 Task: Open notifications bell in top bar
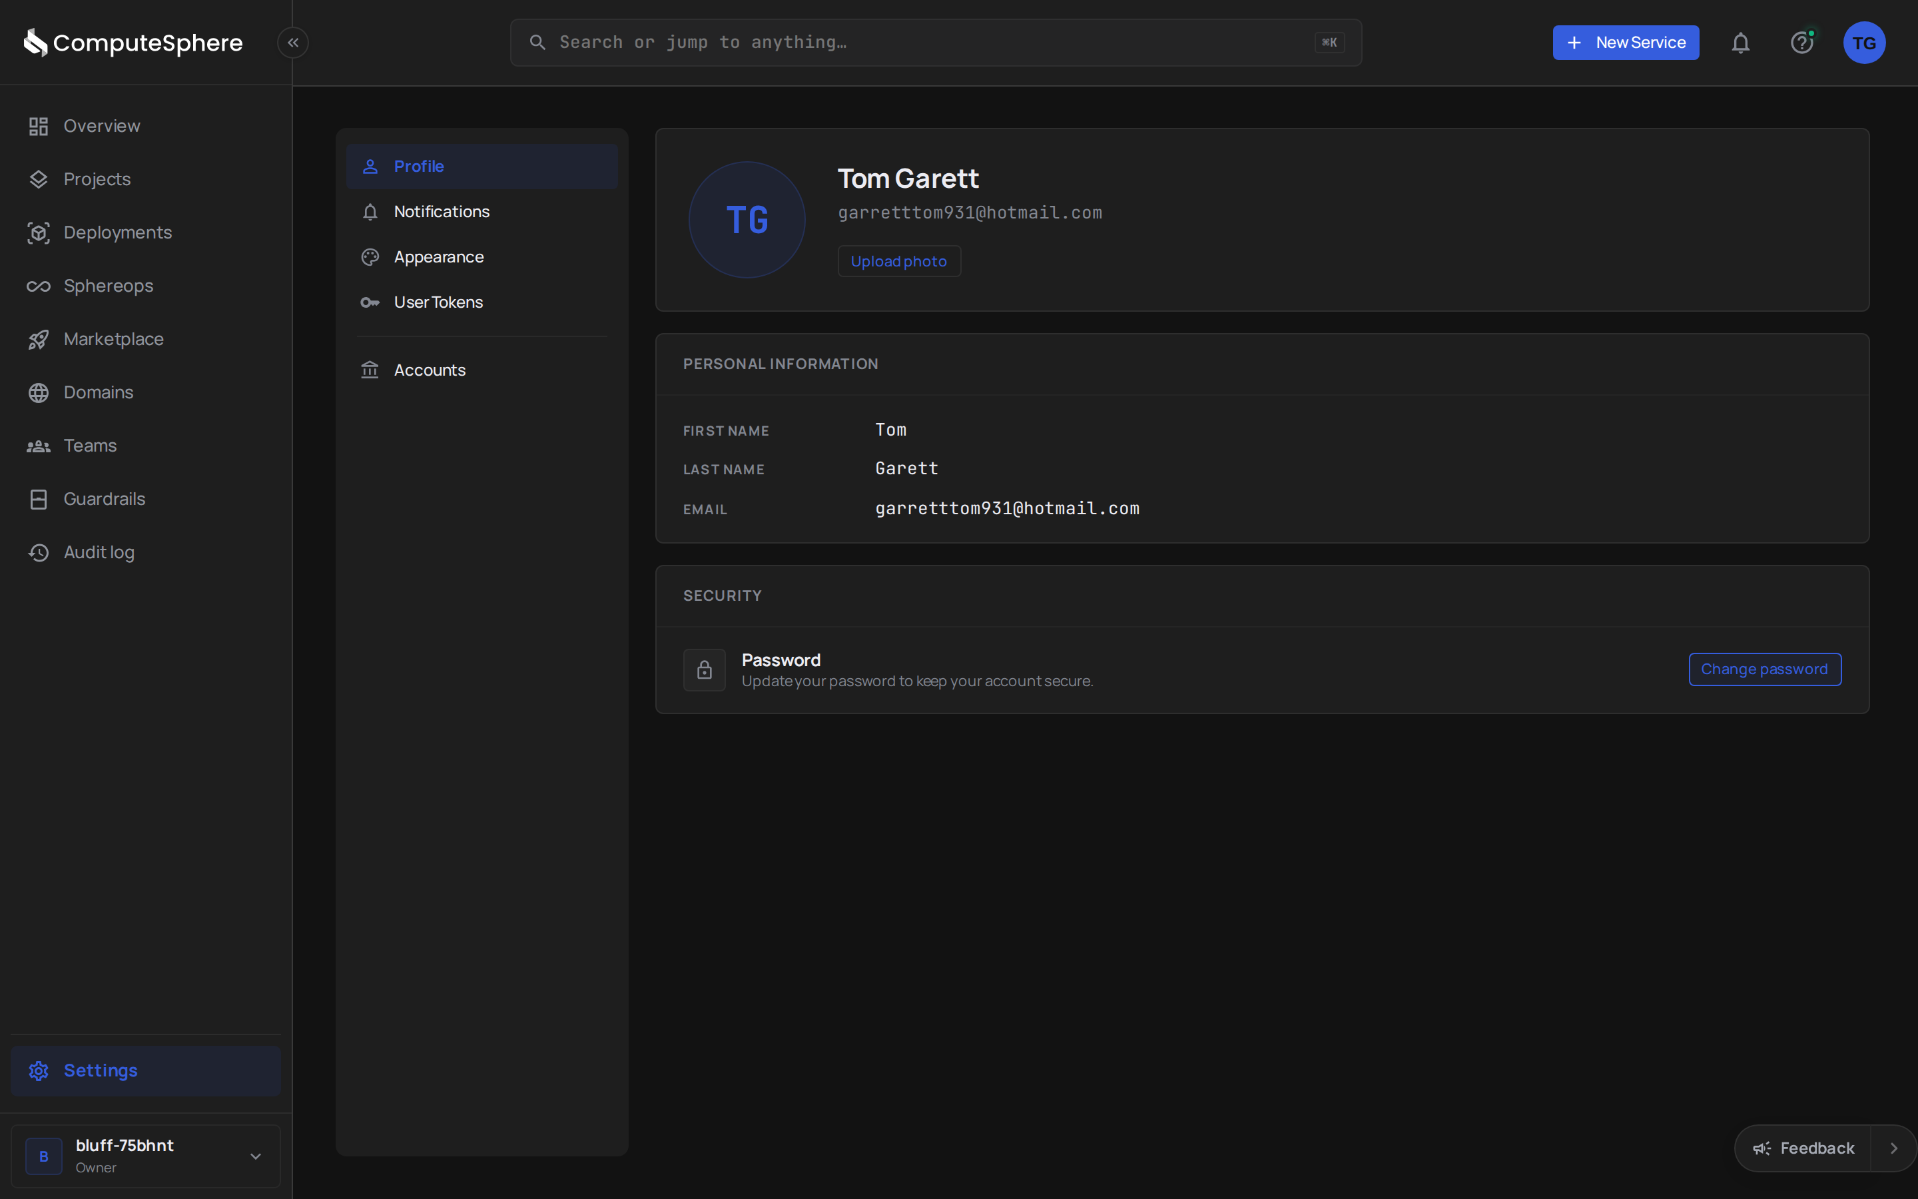pyautogui.click(x=1740, y=43)
